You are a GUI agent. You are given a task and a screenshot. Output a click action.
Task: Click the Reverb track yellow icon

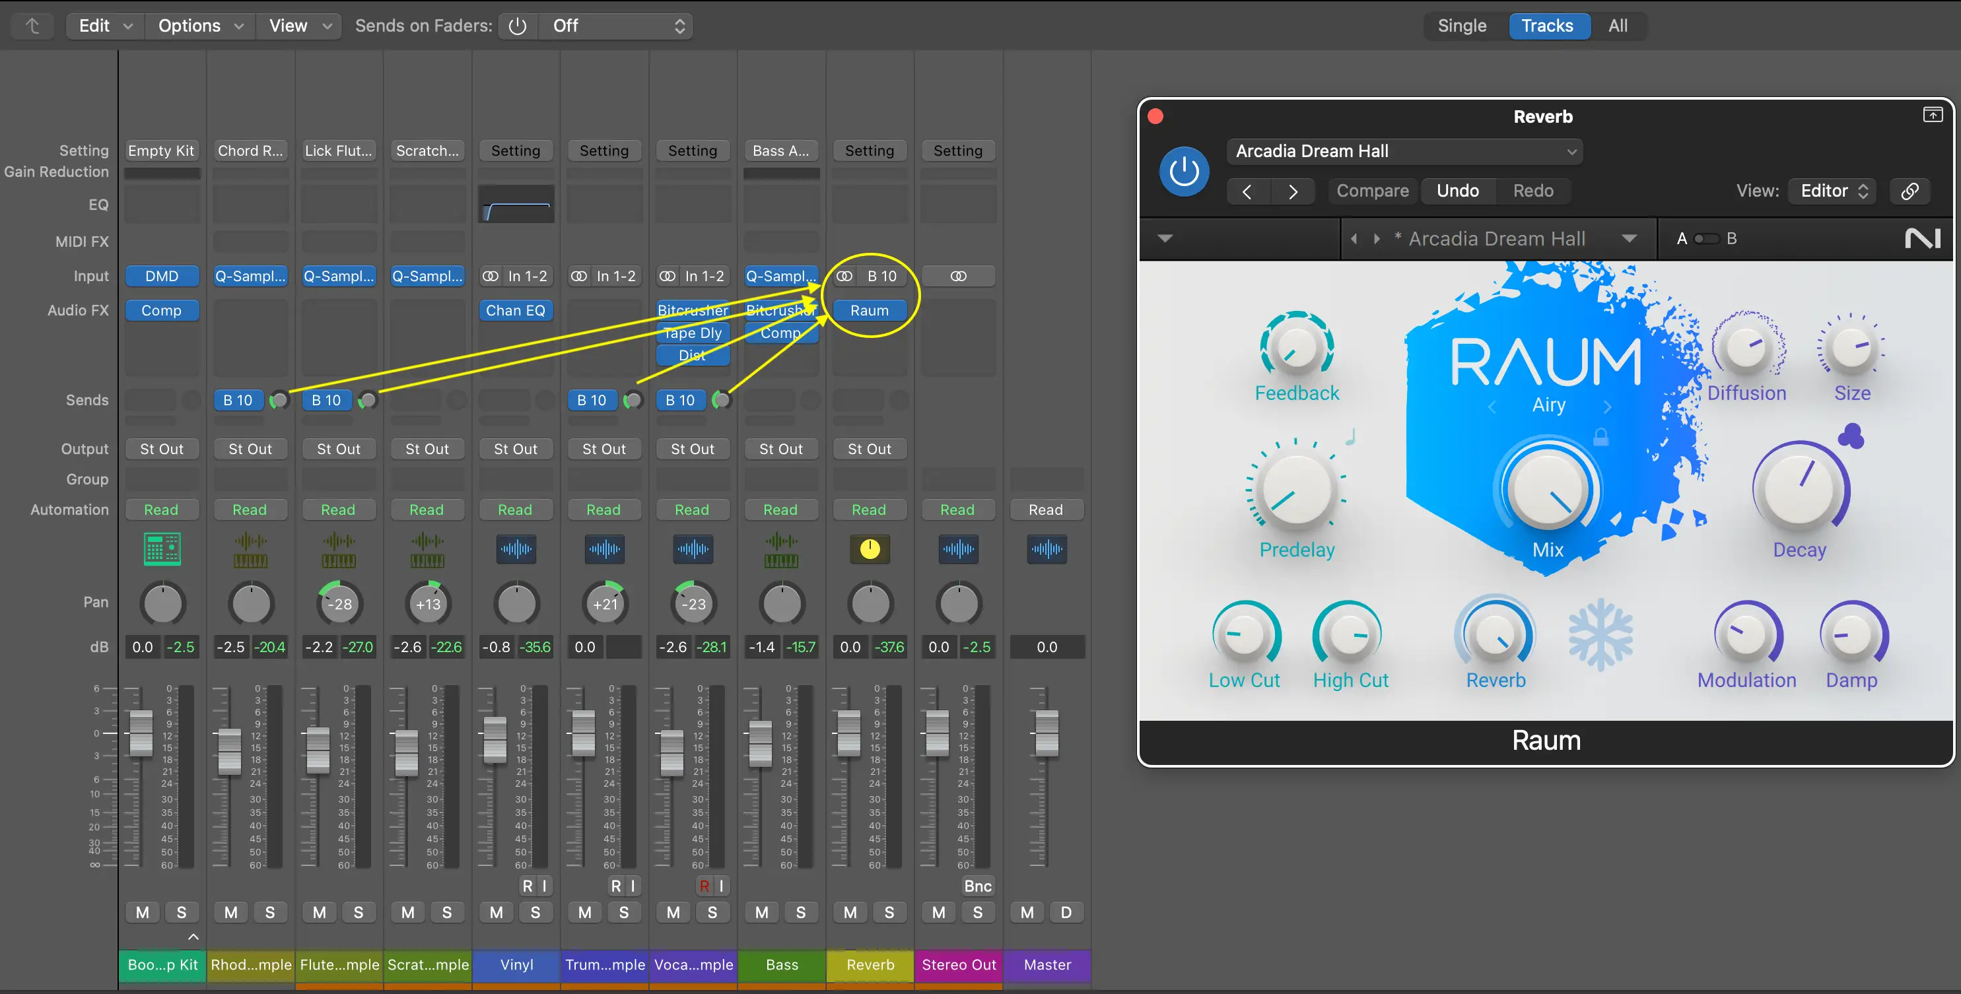870,548
